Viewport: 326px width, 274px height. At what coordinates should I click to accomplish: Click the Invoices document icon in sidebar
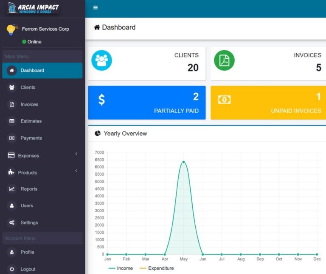[x=12, y=104]
